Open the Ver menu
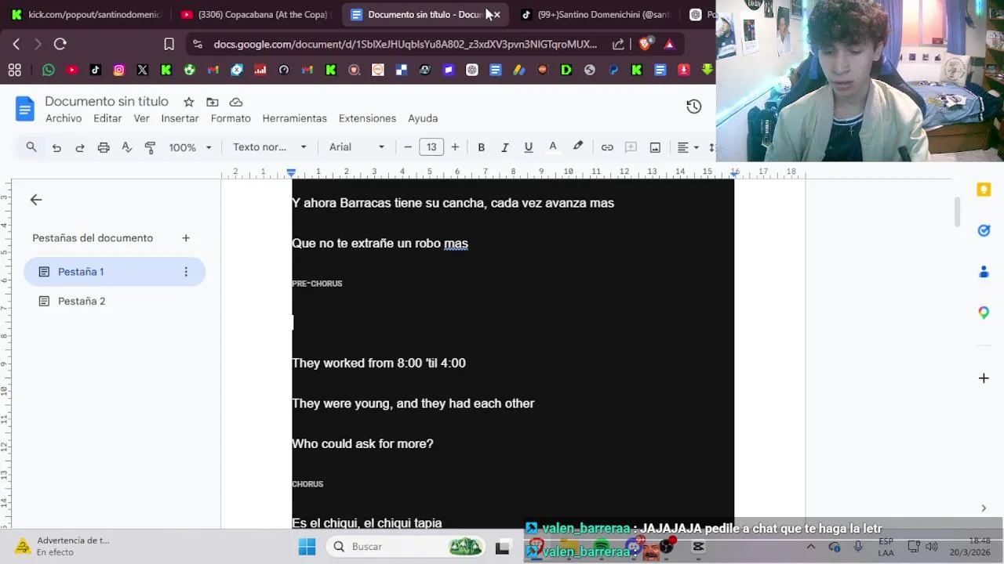 tap(141, 118)
